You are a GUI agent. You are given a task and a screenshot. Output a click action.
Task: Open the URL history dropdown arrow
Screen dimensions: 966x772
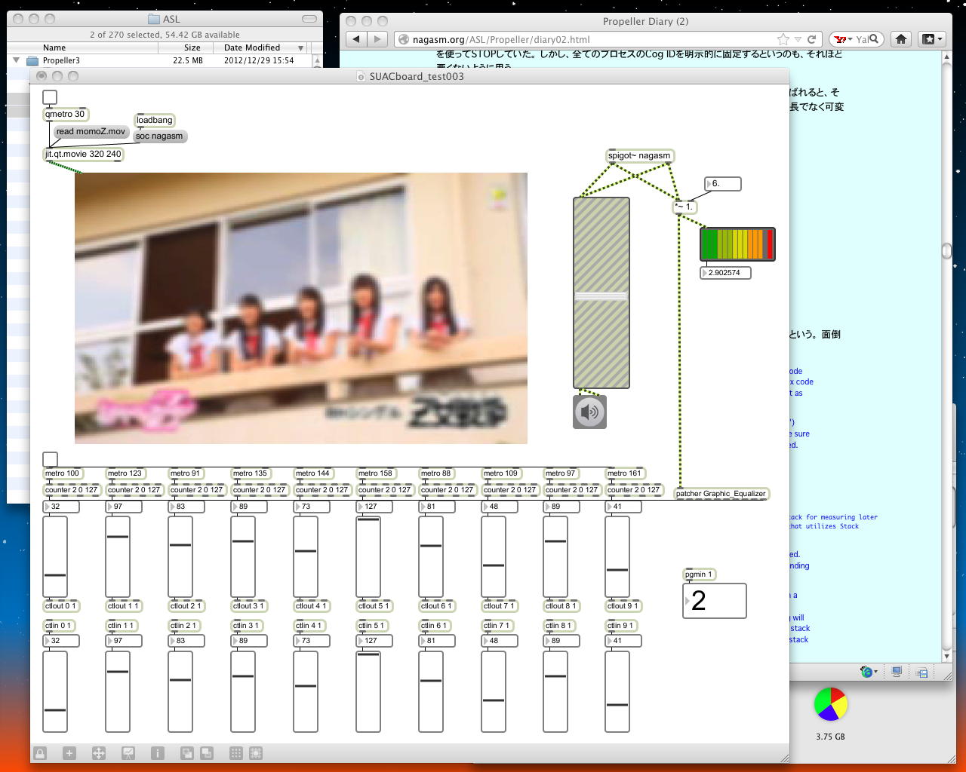pos(798,39)
